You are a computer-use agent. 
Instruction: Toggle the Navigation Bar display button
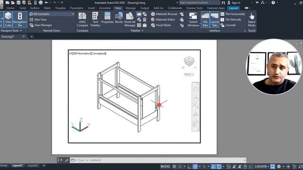pyautogui.click(x=20, y=19)
